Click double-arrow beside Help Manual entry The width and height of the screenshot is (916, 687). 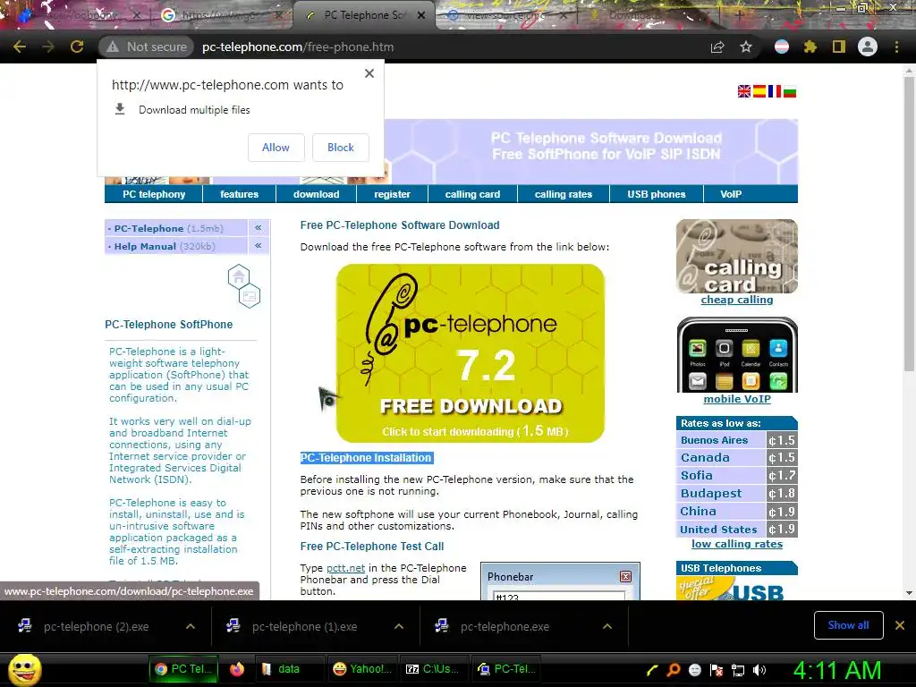(259, 246)
